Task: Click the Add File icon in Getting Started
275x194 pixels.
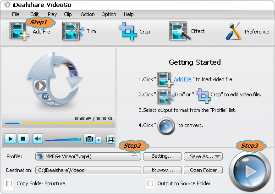Action: (x=165, y=79)
